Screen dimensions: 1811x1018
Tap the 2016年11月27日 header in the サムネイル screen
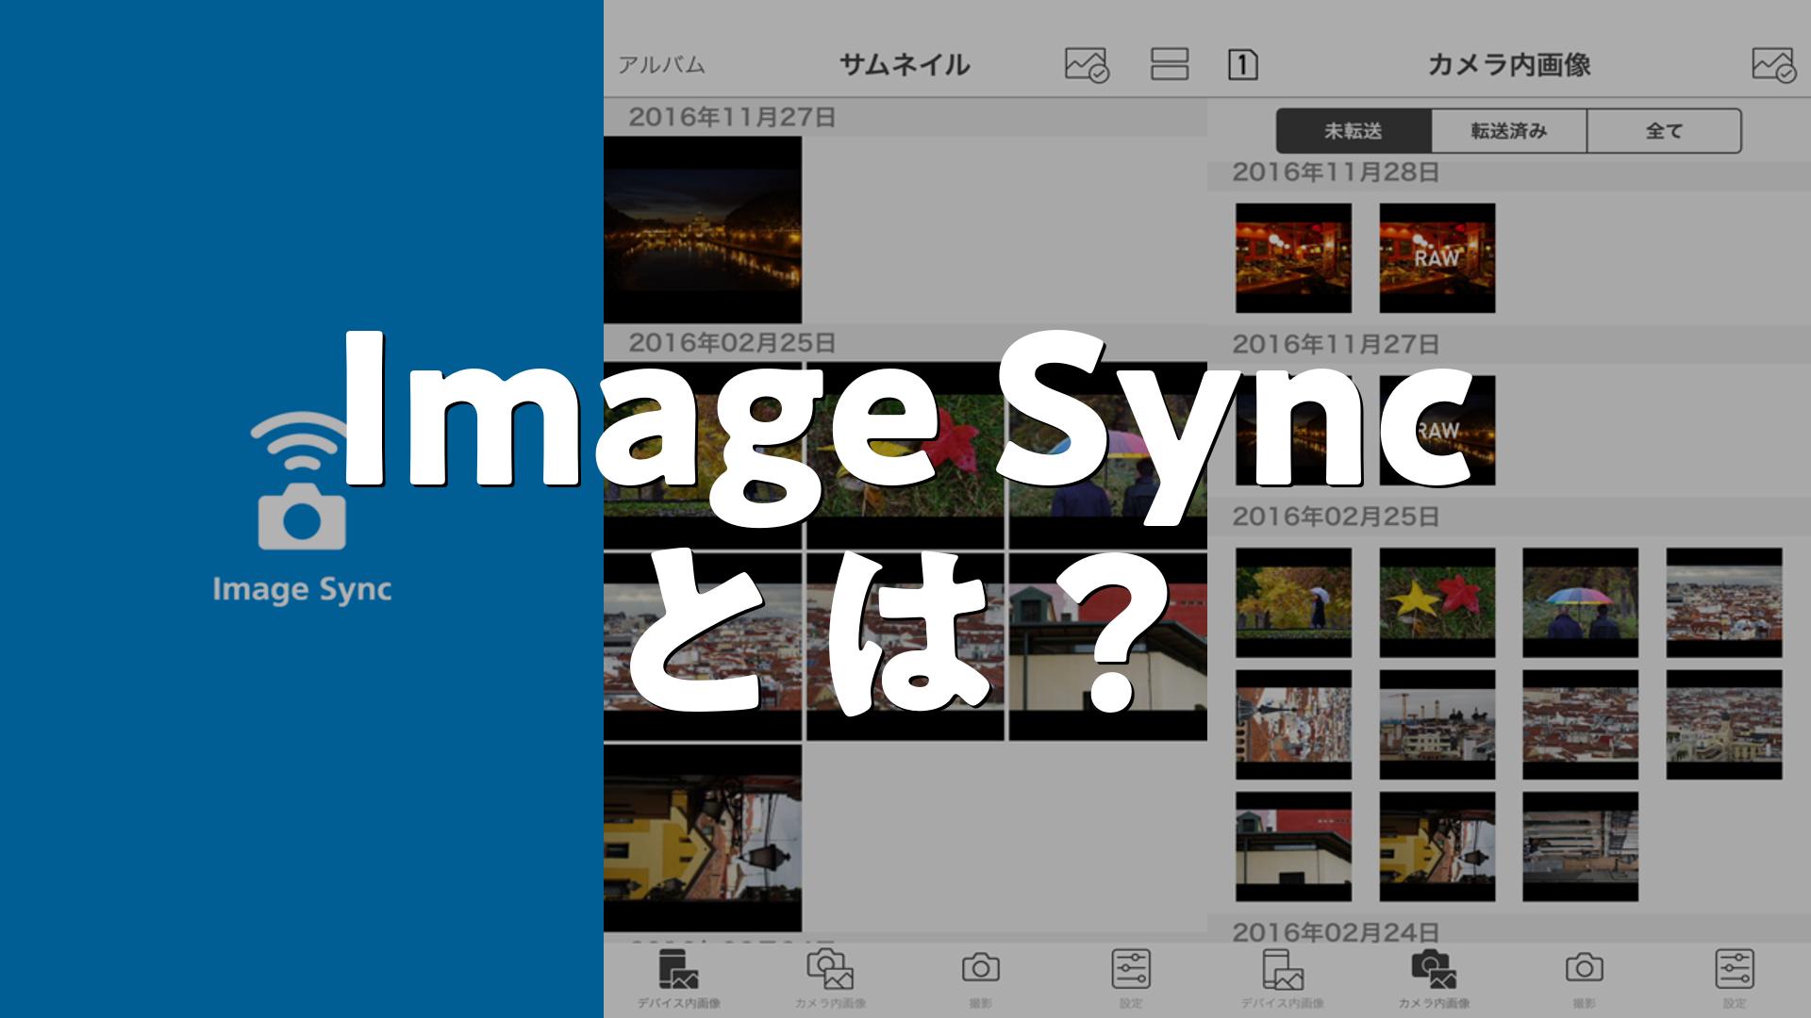732,118
